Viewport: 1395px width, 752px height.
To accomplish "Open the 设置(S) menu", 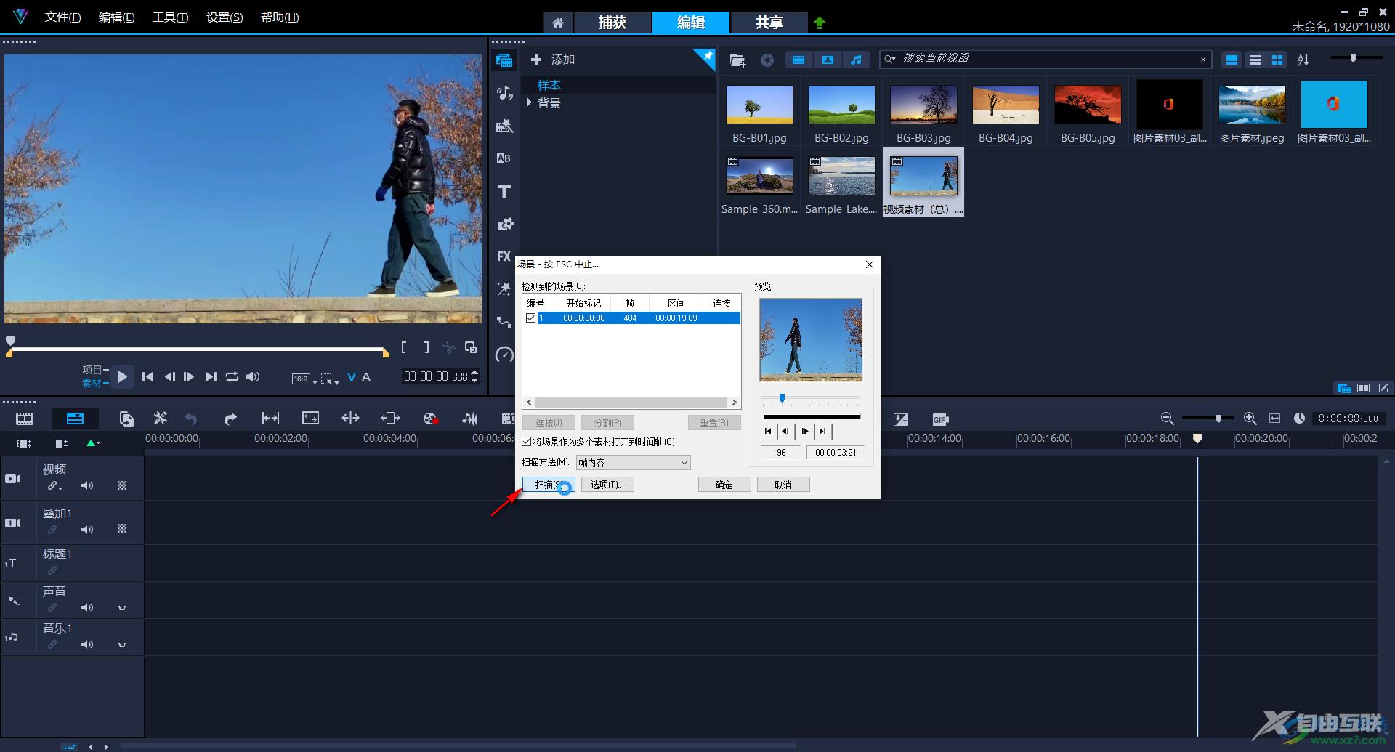I will (225, 17).
